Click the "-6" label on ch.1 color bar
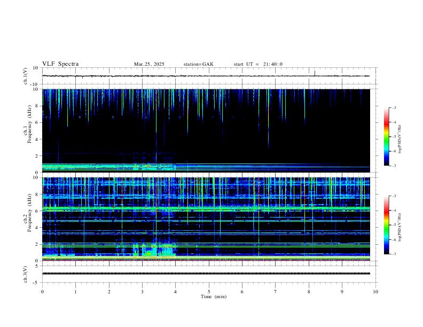 [x=394, y=151]
